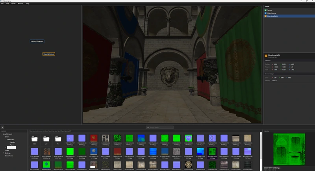
Task: Select the red banner texture thumbnail
Action: pos(94,138)
